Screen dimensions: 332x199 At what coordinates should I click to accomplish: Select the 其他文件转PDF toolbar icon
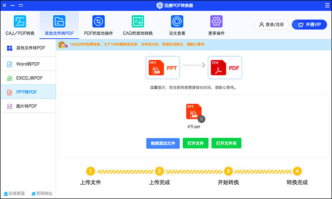click(59, 21)
